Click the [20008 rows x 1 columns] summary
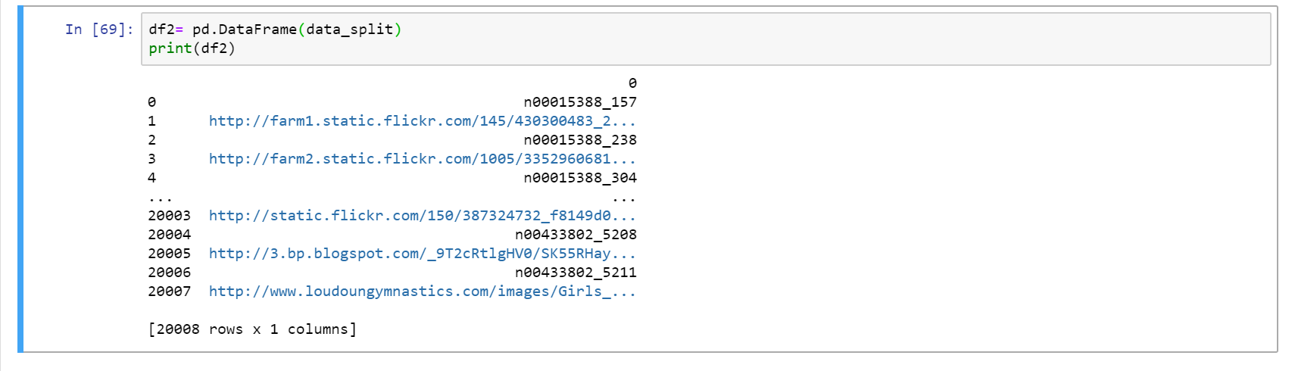 pos(252,329)
